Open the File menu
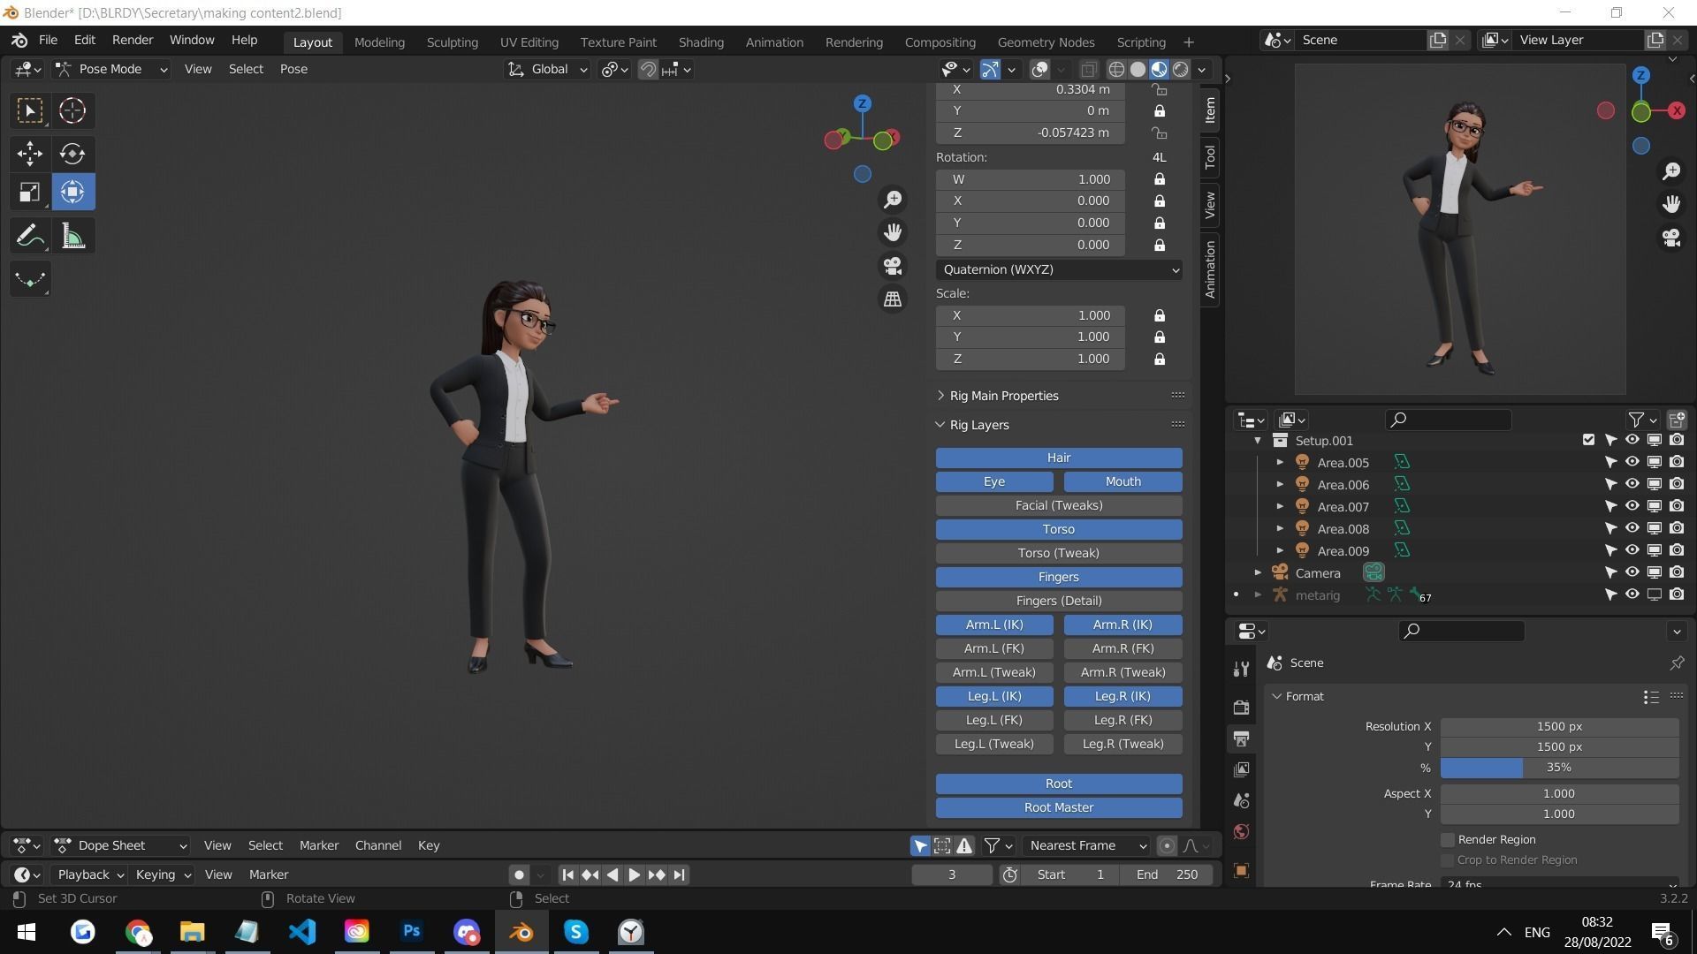1697x954 pixels. [48, 41]
